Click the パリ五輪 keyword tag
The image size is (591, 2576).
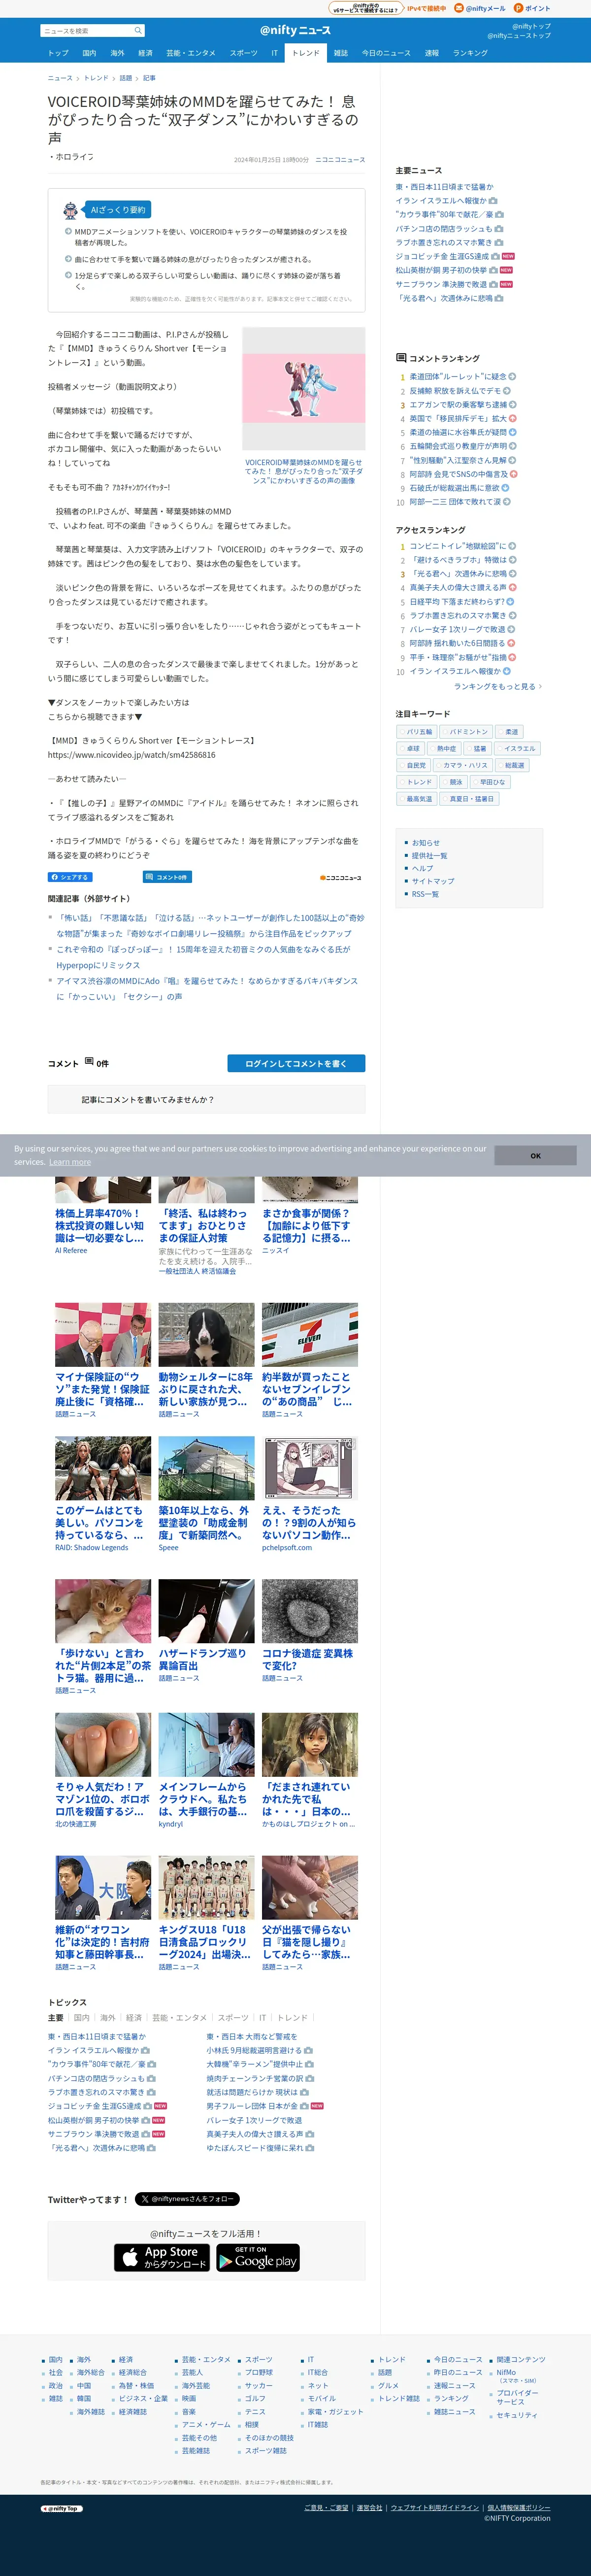point(416,732)
